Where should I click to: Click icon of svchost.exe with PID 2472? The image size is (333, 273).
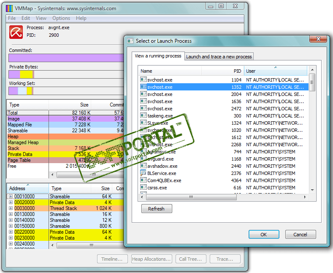[143, 108]
